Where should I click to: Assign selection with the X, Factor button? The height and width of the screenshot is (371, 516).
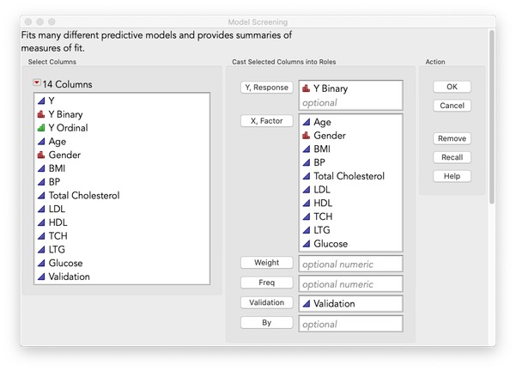pyautogui.click(x=267, y=121)
